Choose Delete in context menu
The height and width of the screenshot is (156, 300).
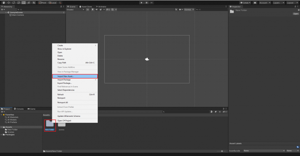(75, 56)
